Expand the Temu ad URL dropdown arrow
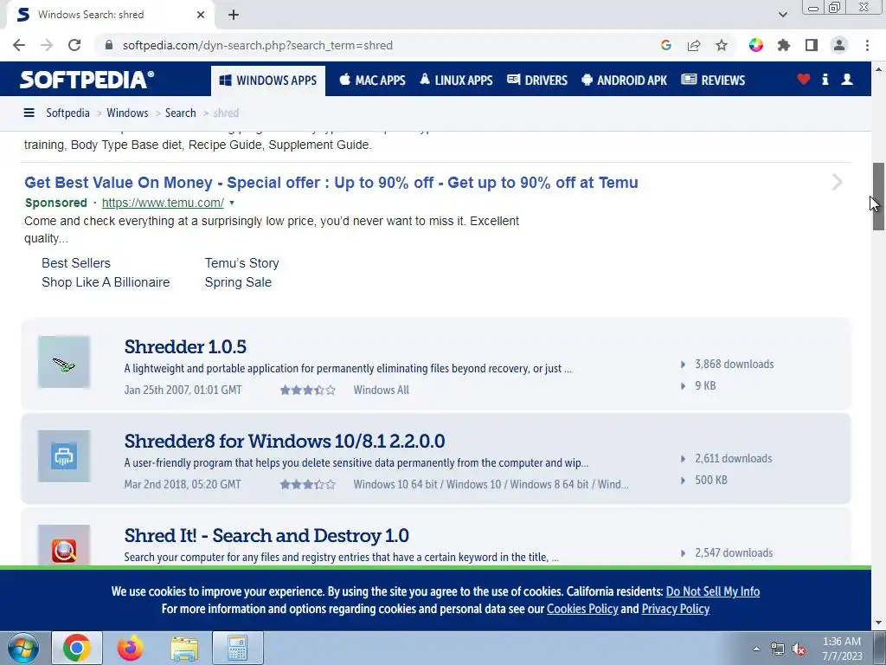Viewport: 886px width, 665px height. point(232,203)
